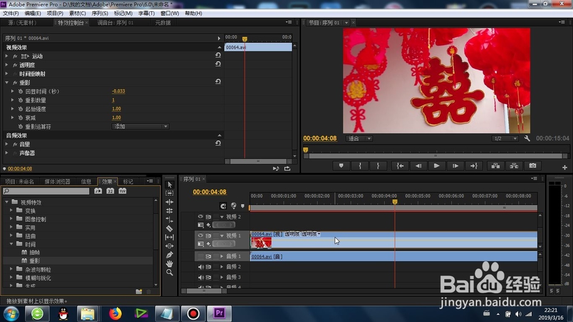Click the 回显时间 value -0.033
Image resolution: width=573 pixels, height=322 pixels.
[x=119, y=91]
